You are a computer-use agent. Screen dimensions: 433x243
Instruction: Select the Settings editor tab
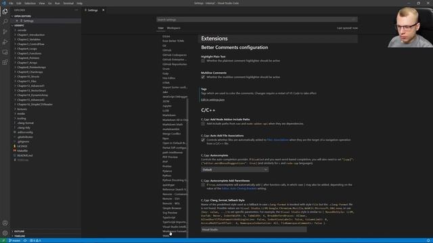tap(93, 10)
